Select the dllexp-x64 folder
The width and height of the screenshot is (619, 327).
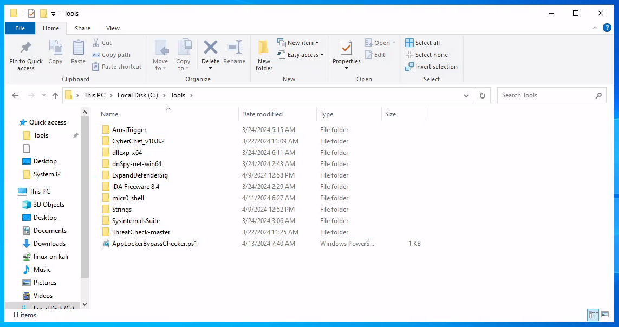[x=127, y=153]
